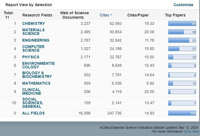Click COMPUTER SCIENCE field link
This screenshot has height=136, width=200.
point(33,48)
